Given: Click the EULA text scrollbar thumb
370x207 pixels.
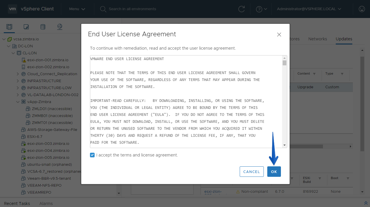Looking at the screenshot, I should [284, 63].
